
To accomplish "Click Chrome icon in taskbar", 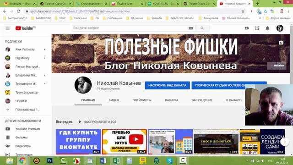I will point(23,160).
